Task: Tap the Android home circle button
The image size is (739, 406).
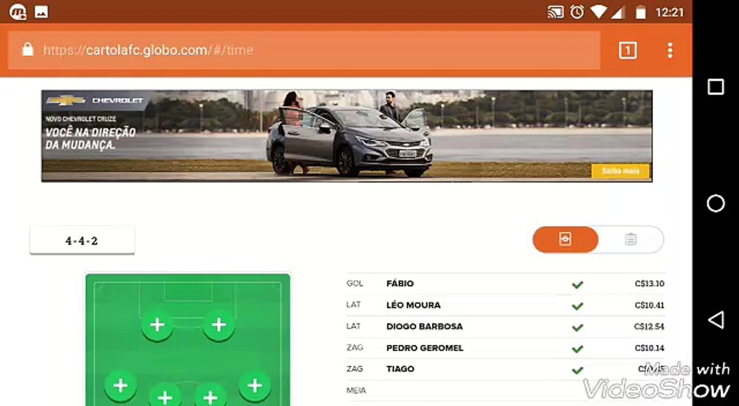Action: pyautogui.click(x=716, y=204)
